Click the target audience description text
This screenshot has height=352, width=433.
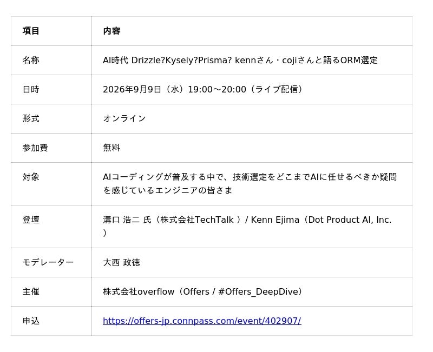click(x=250, y=183)
